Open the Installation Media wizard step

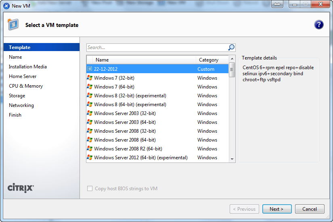click(x=27, y=67)
